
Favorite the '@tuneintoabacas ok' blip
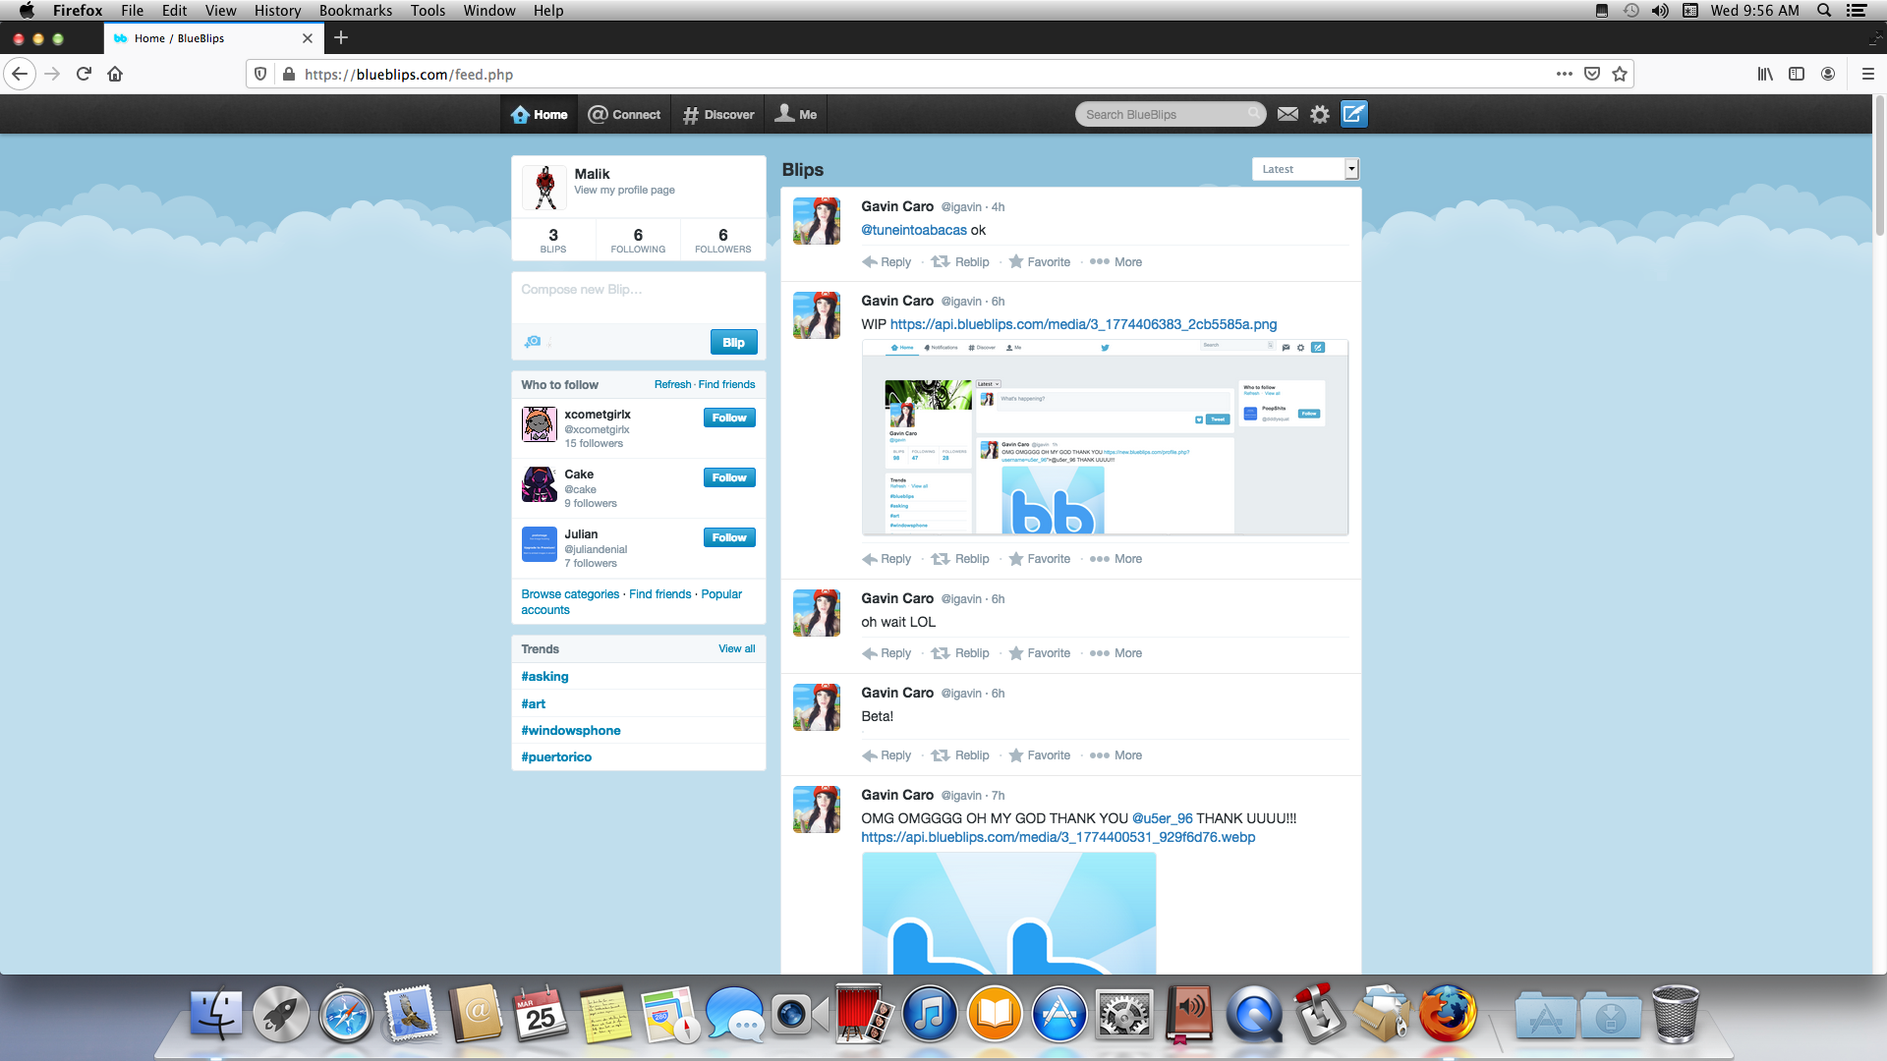(1040, 262)
